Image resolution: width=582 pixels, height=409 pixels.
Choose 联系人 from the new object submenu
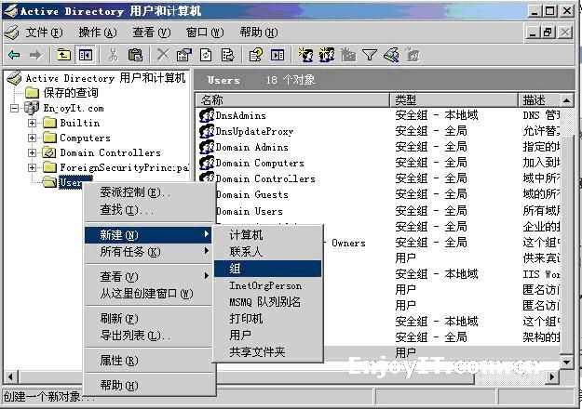point(267,252)
